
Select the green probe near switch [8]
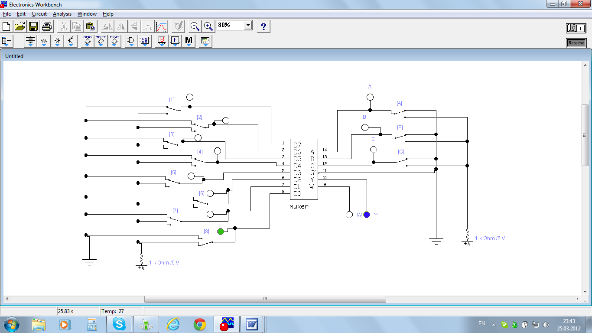pyautogui.click(x=221, y=232)
